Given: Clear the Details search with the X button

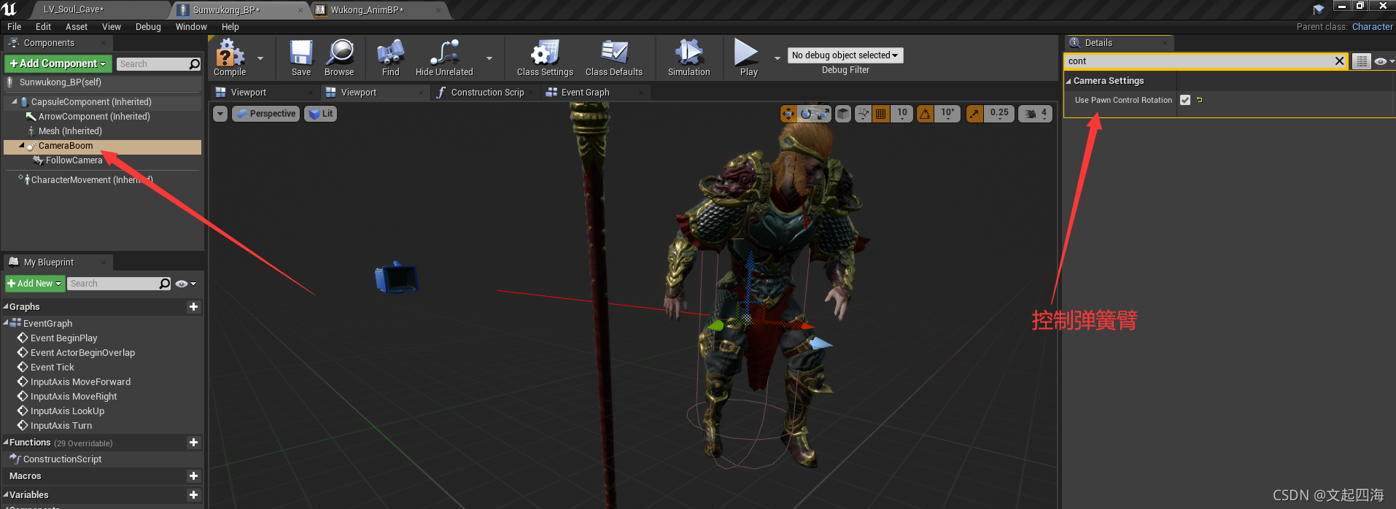Looking at the screenshot, I should pyautogui.click(x=1339, y=61).
